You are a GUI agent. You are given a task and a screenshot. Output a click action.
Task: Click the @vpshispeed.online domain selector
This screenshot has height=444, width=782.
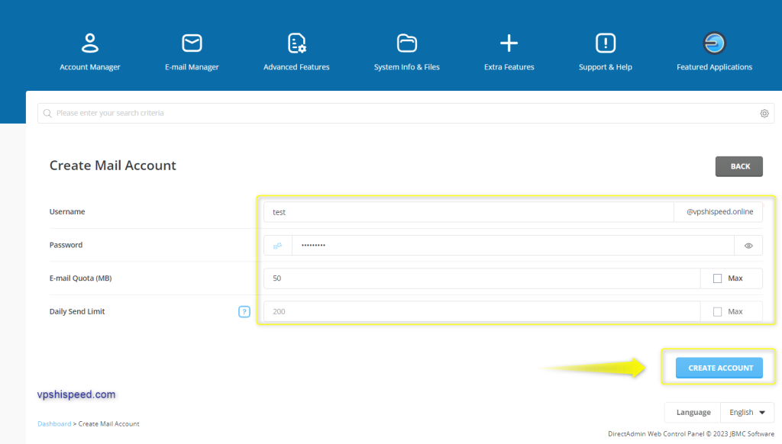point(718,212)
